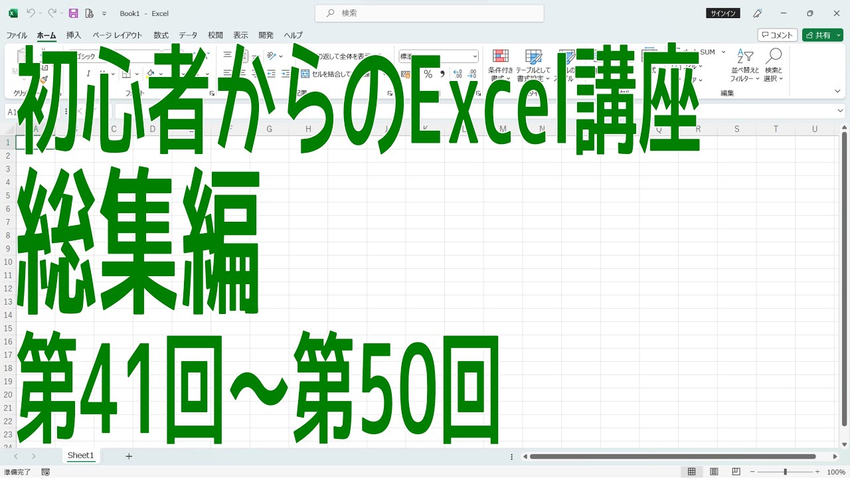Click the macro record icon in status bar

[x=46, y=472]
